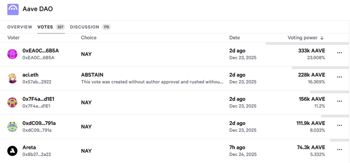This screenshot has width=350, height=163.
Task: Select the Votes tab
Action: [45, 27]
